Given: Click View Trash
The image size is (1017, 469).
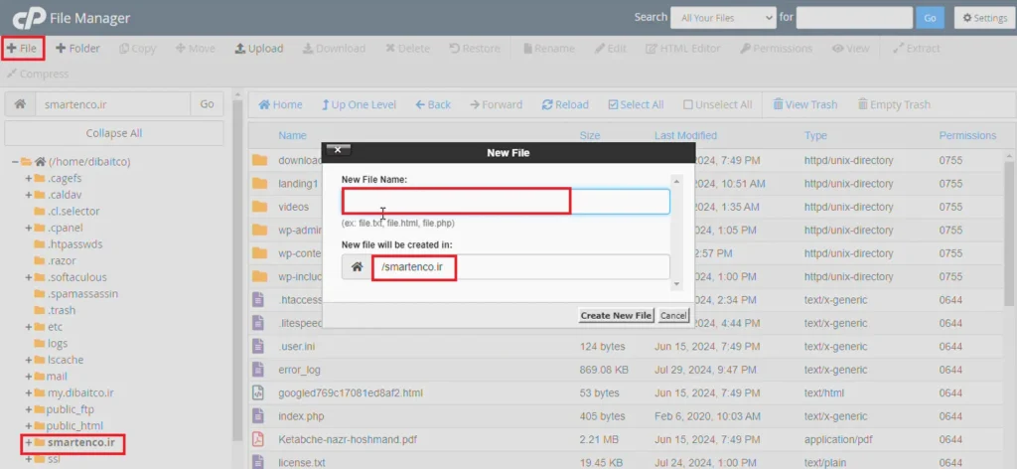Looking at the screenshot, I should (804, 104).
